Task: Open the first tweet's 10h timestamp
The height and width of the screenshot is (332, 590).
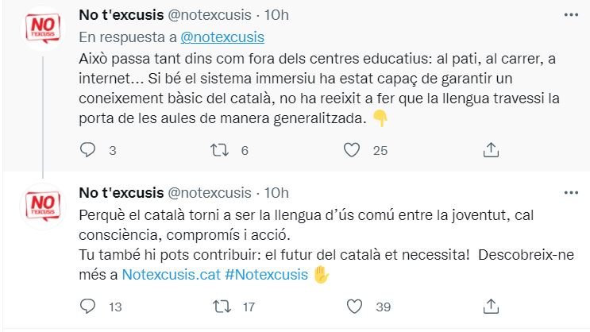Action: (277, 15)
